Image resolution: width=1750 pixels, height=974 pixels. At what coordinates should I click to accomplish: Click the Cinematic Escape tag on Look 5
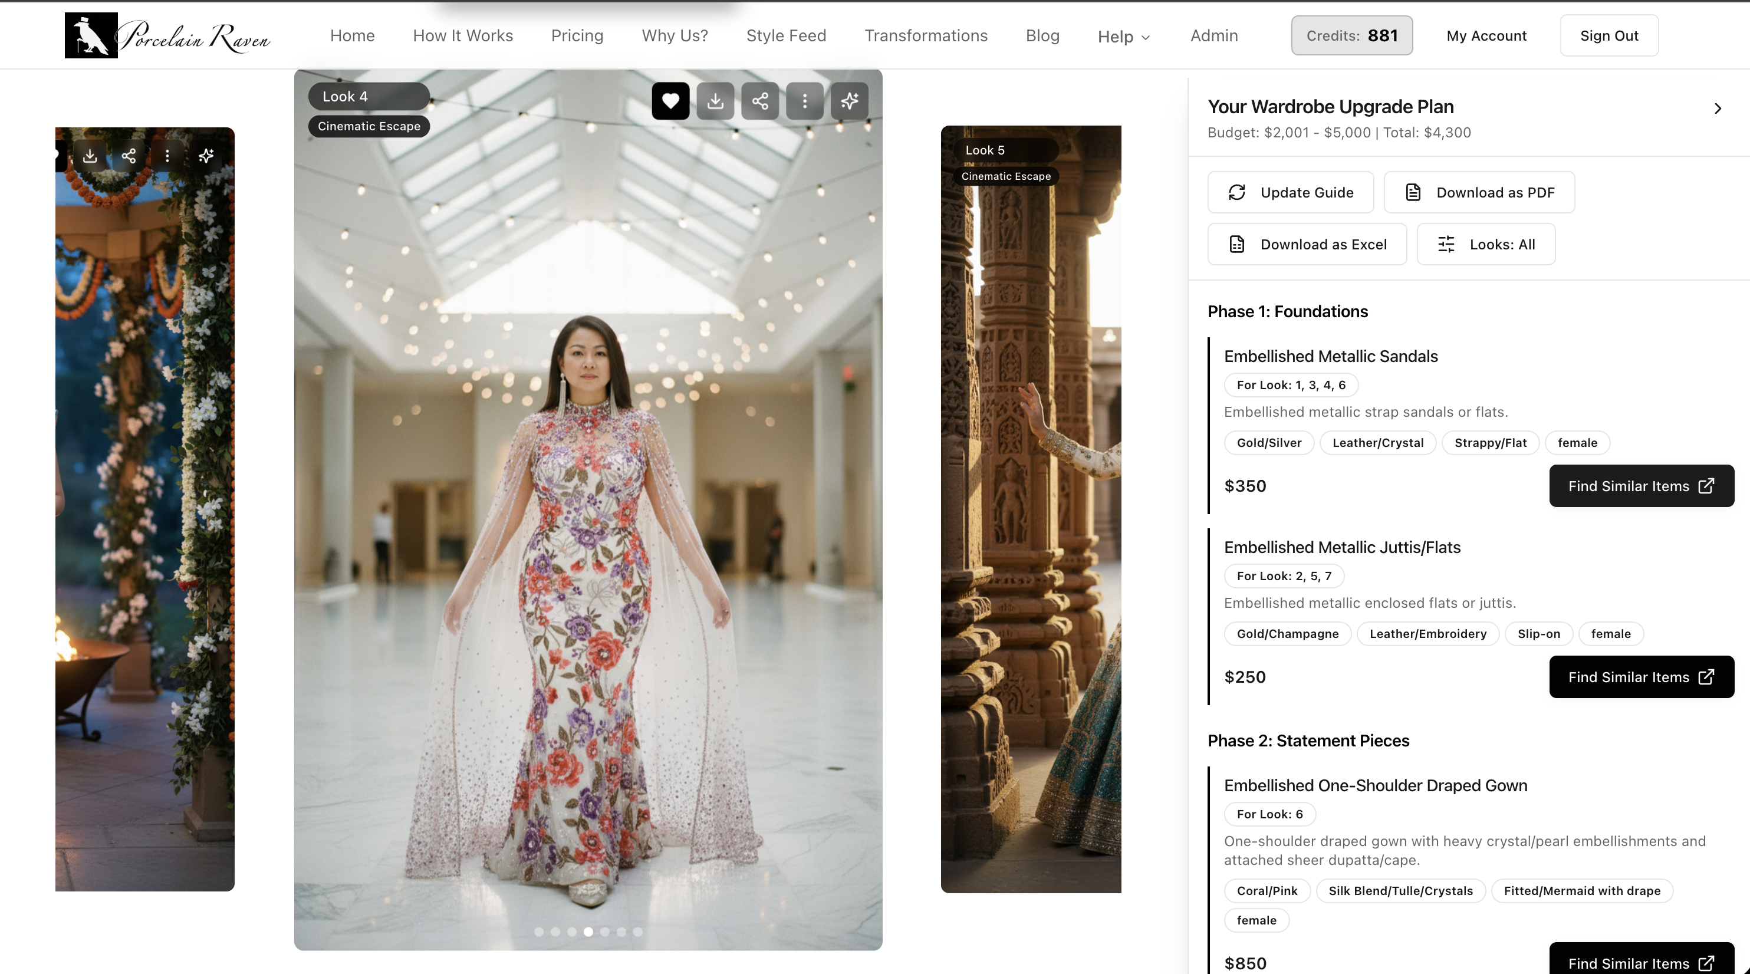click(1006, 177)
